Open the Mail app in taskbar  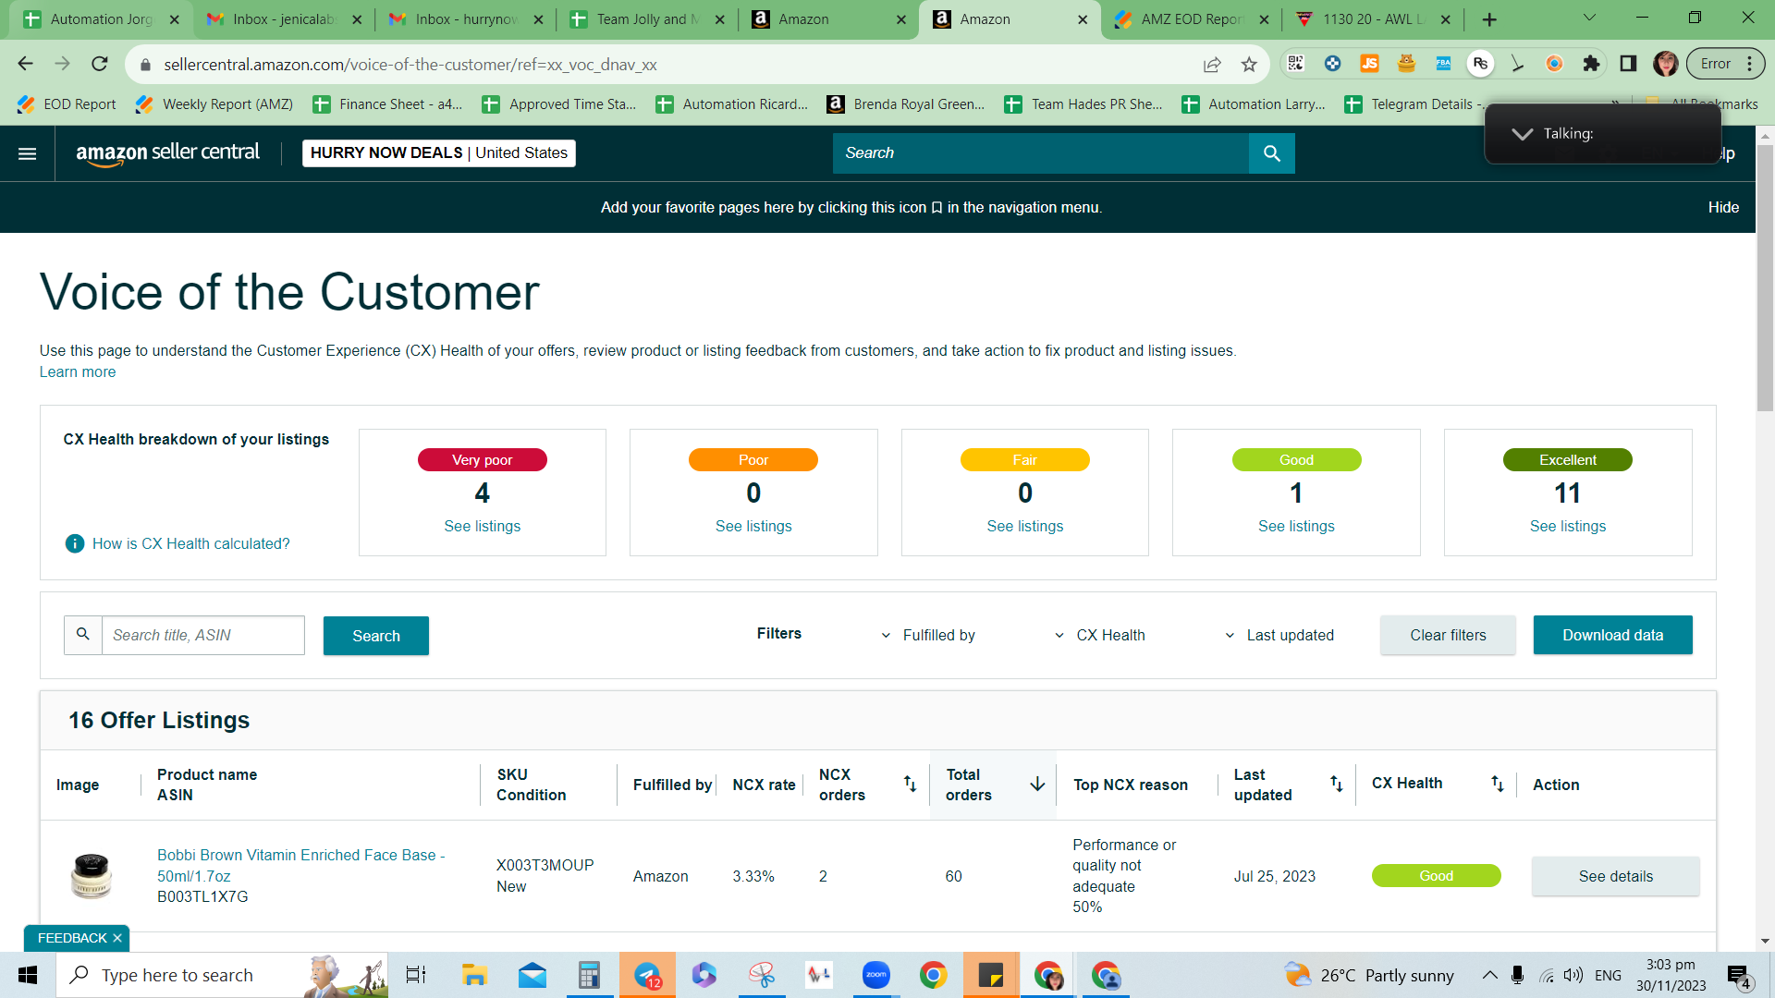532,975
